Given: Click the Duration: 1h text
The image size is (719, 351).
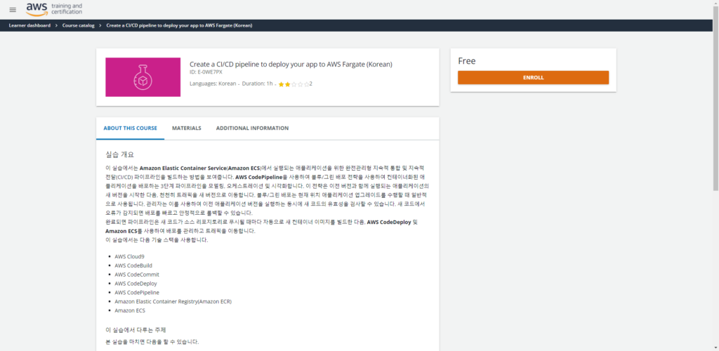Looking at the screenshot, I should pos(257,84).
